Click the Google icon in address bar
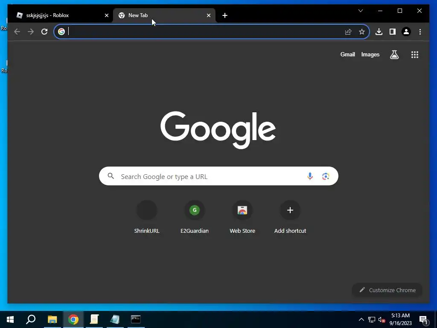The height and width of the screenshot is (328, 437). click(61, 32)
